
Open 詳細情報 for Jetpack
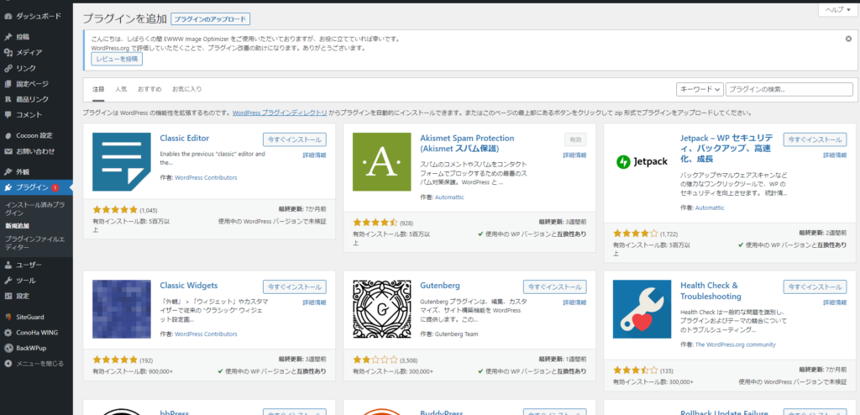point(834,155)
